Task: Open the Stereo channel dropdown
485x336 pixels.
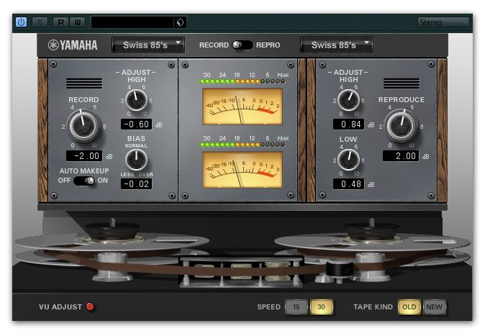Action: pyautogui.click(x=443, y=22)
